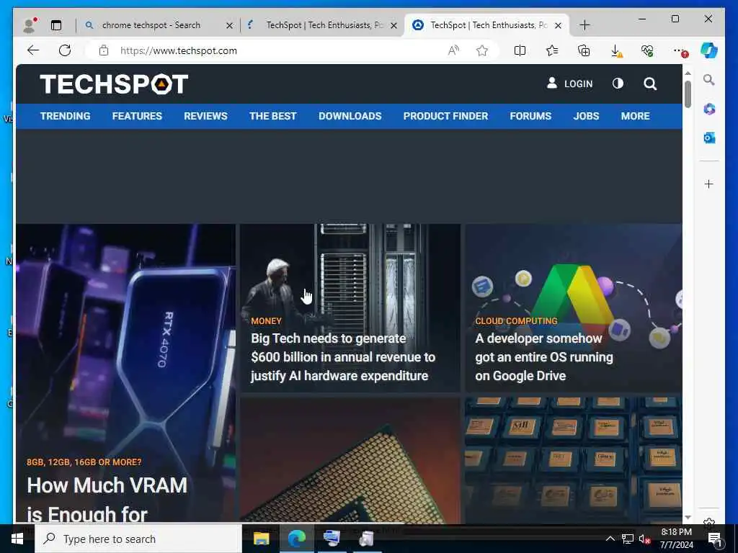738x553 pixels.
Task: Open Windows Start menu
Action: (x=17, y=539)
